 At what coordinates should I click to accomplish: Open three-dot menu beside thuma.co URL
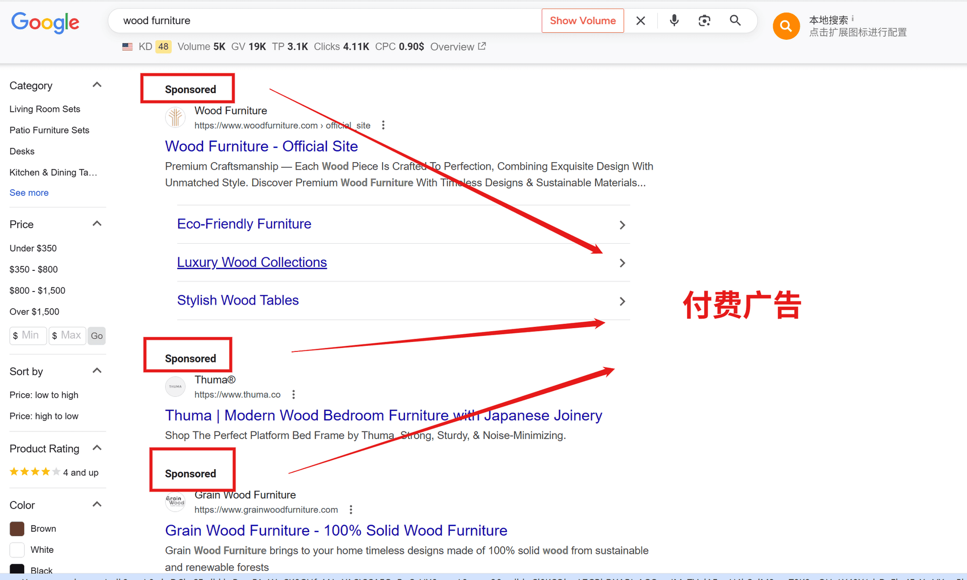pos(294,394)
